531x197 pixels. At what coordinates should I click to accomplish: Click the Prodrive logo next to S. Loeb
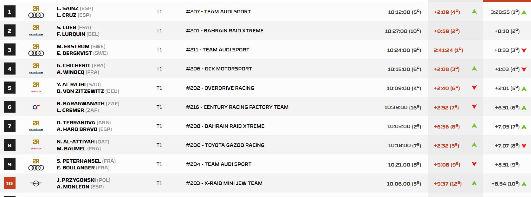(36, 34)
